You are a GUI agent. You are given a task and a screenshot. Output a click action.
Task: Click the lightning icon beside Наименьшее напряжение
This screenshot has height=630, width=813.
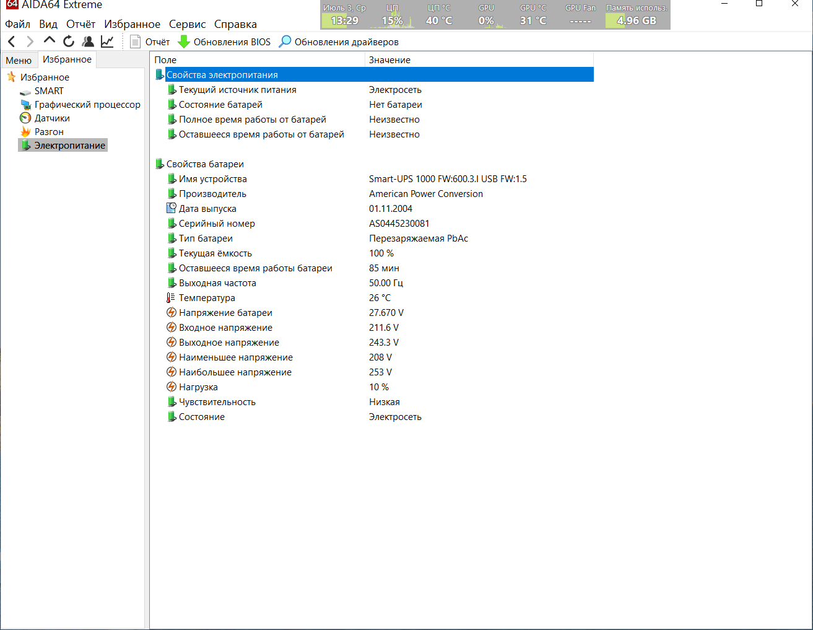(x=172, y=357)
